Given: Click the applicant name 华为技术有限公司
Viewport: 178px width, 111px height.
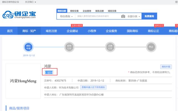Looking at the screenshot, I should click(x=69, y=87).
